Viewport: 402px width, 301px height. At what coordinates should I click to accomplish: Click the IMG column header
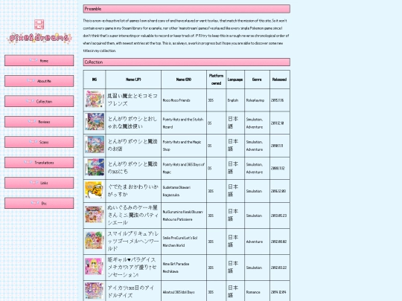pos(95,80)
